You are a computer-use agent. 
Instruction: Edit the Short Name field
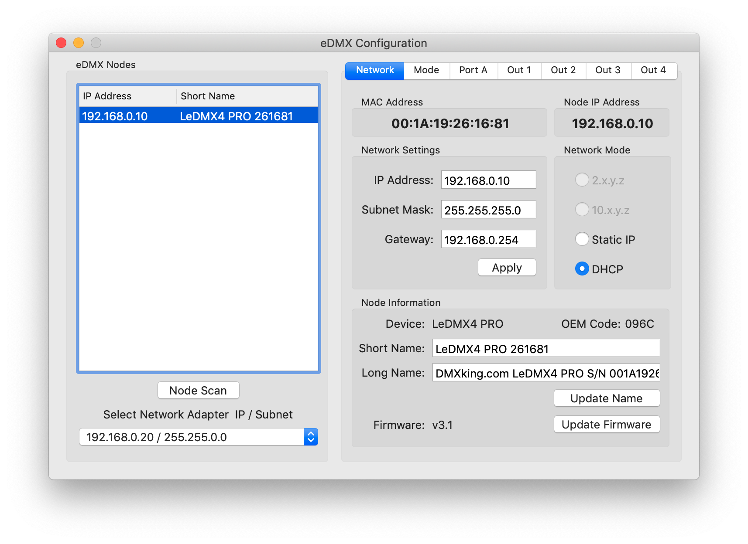[546, 348]
